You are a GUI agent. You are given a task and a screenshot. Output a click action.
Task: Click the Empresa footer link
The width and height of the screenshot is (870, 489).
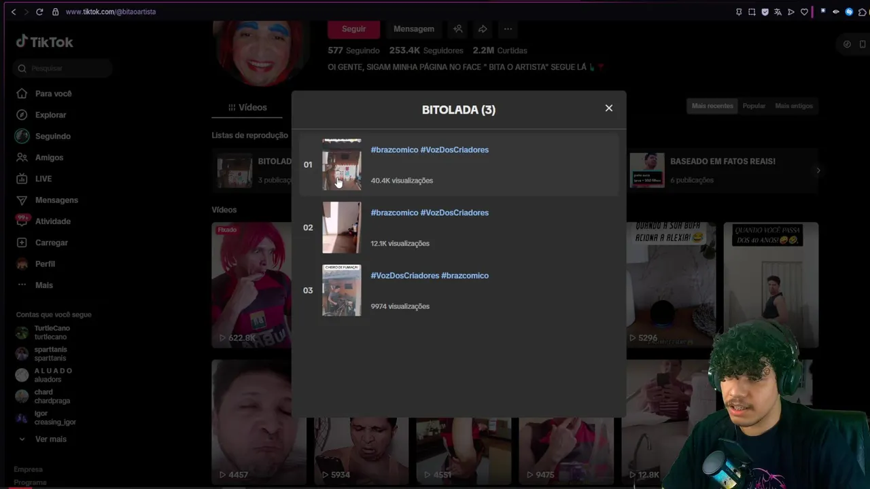(x=28, y=469)
